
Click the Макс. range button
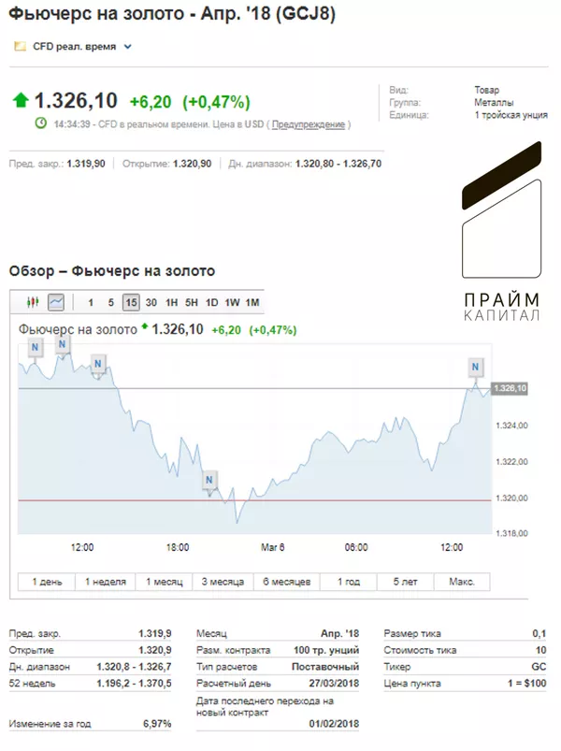[462, 582]
